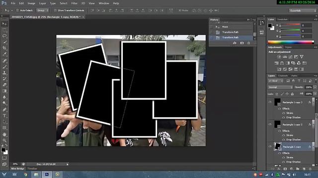Select the Move tool in the toolbox
318x178 pixels.
click(4, 24)
